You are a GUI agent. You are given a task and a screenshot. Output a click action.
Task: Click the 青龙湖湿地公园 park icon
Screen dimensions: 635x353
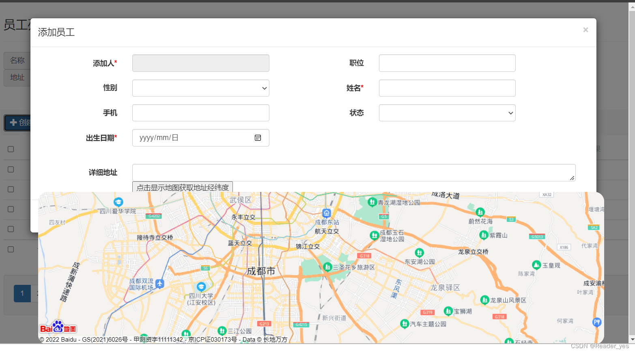coord(372,202)
